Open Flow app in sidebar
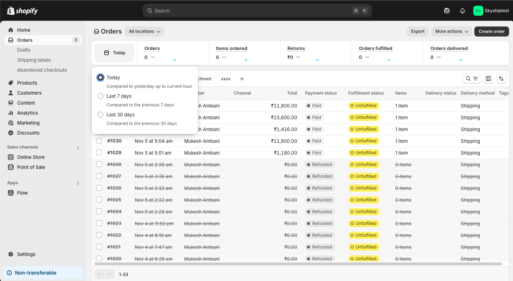This screenshot has height=281, width=513. [x=22, y=193]
